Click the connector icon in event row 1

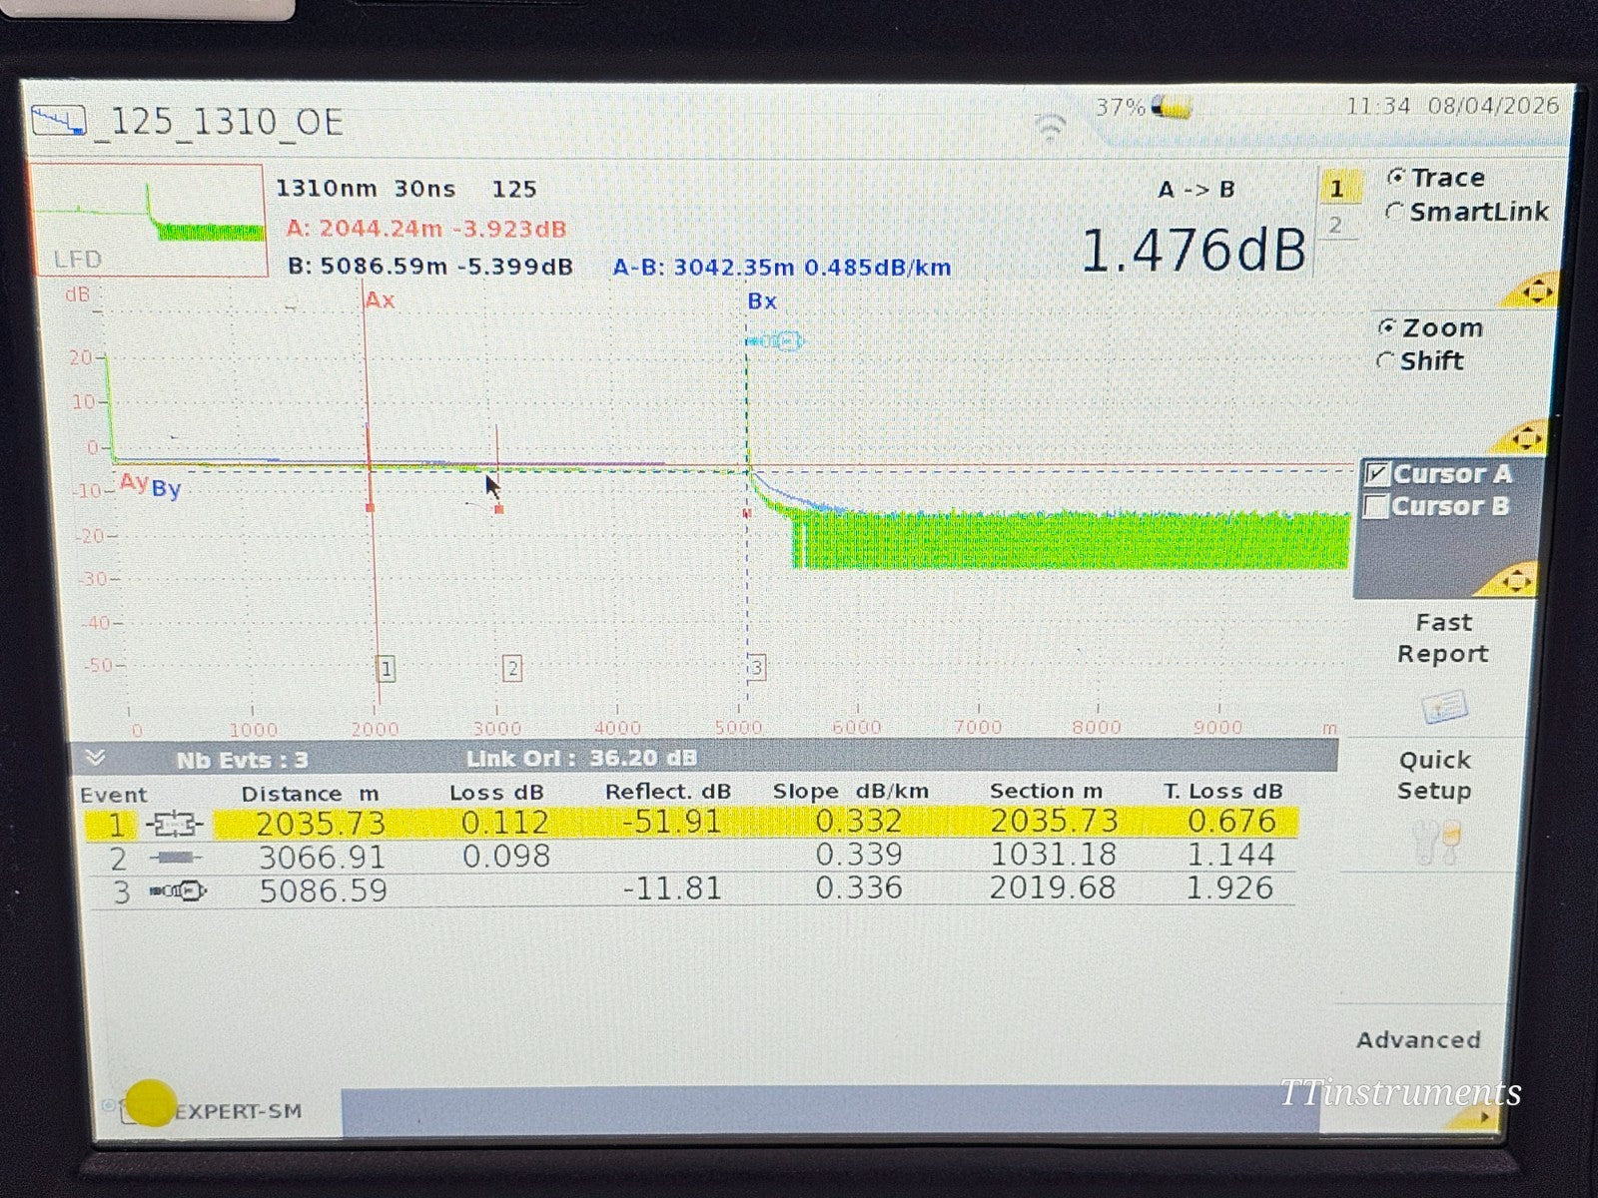175,825
